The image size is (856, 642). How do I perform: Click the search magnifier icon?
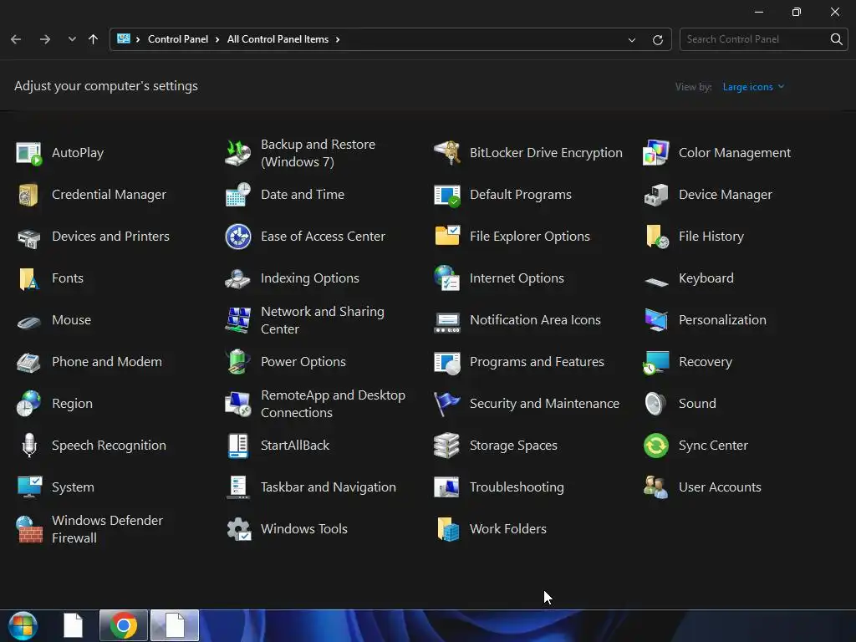836,39
